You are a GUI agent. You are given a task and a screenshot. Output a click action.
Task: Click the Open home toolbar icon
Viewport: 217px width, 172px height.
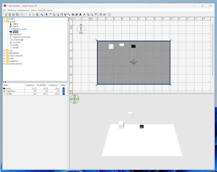pyautogui.click(x=10, y=14)
